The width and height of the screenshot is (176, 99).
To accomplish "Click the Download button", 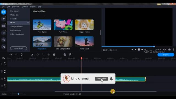I will [18, 48].
